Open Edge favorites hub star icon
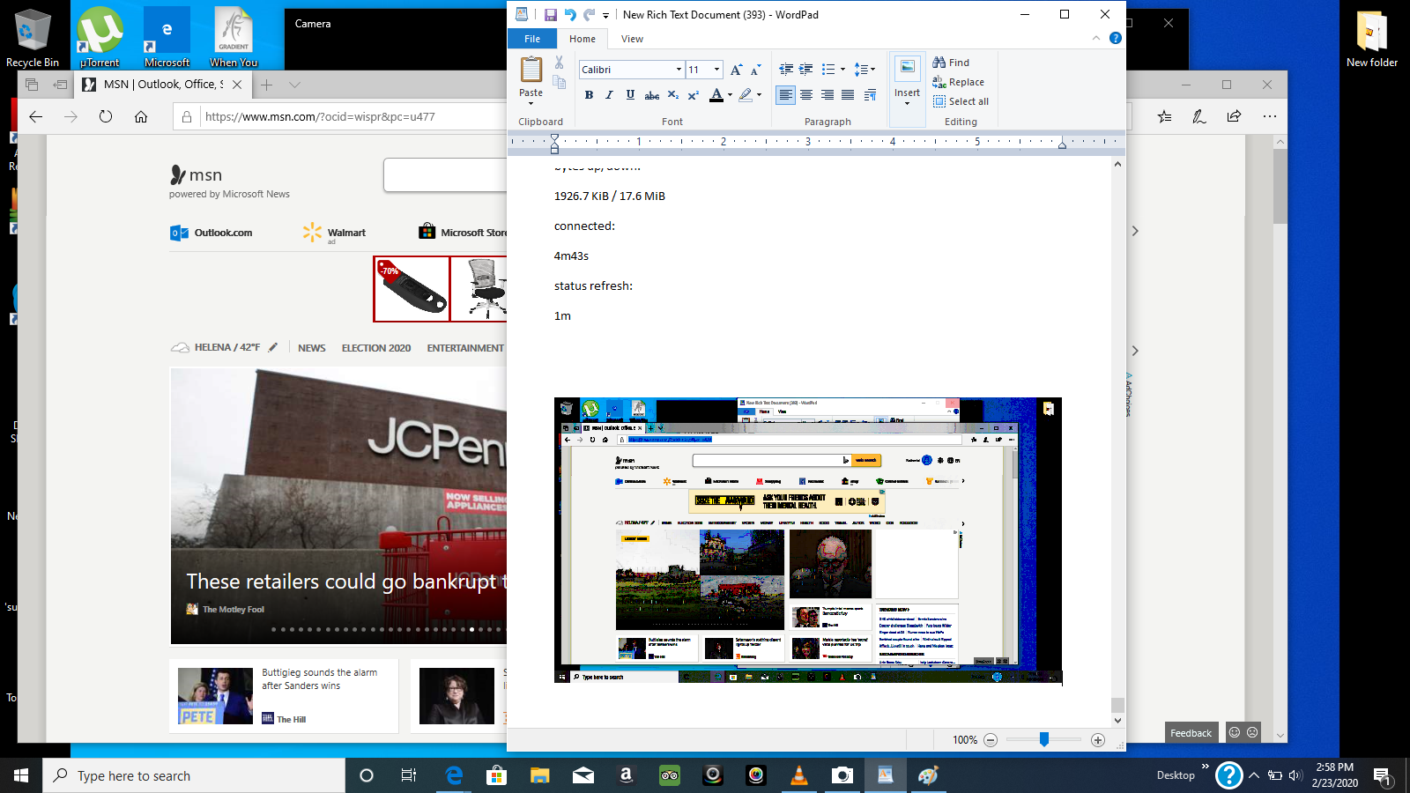The width and height of the screenshot is (1410, 793). pyautogui.click(x=1164, y=116)
